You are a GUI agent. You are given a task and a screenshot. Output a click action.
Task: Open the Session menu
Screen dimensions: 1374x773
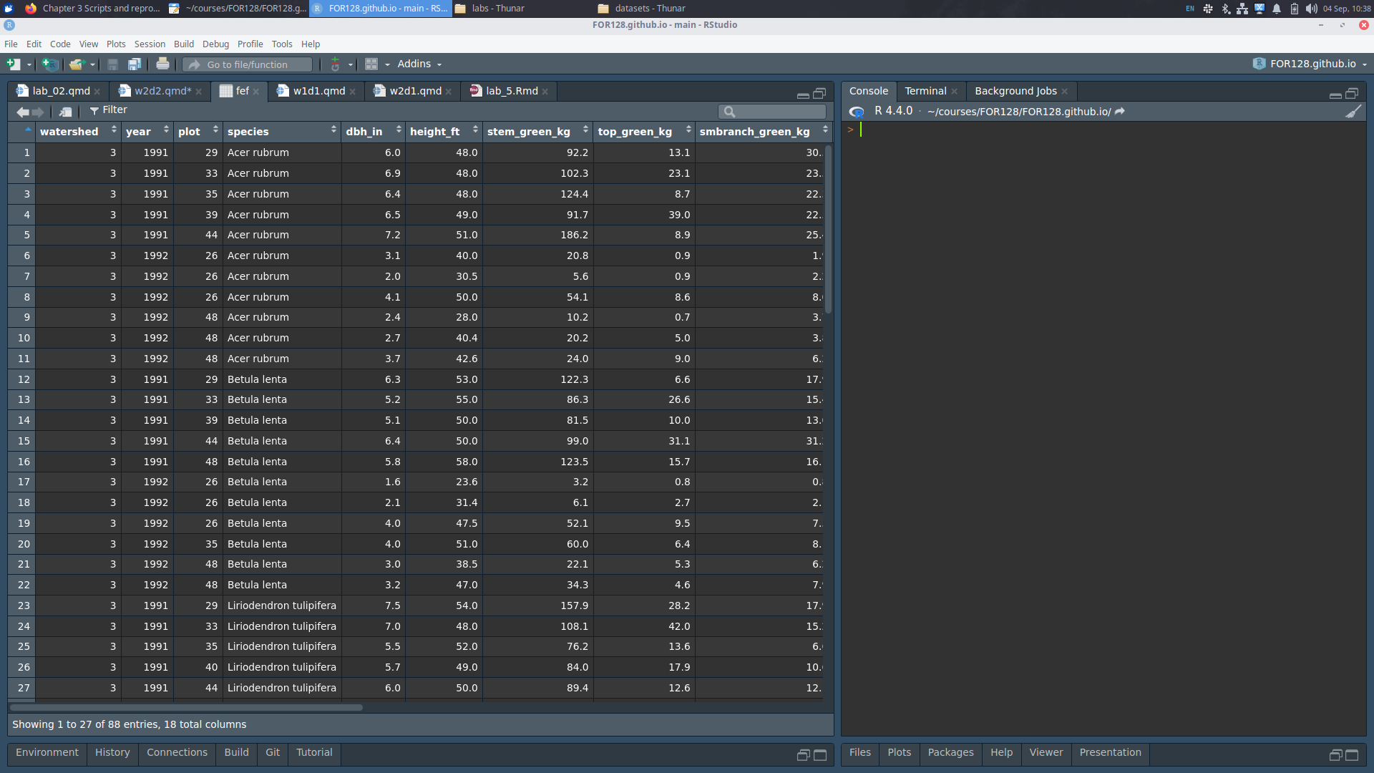[x=150, y=44]
